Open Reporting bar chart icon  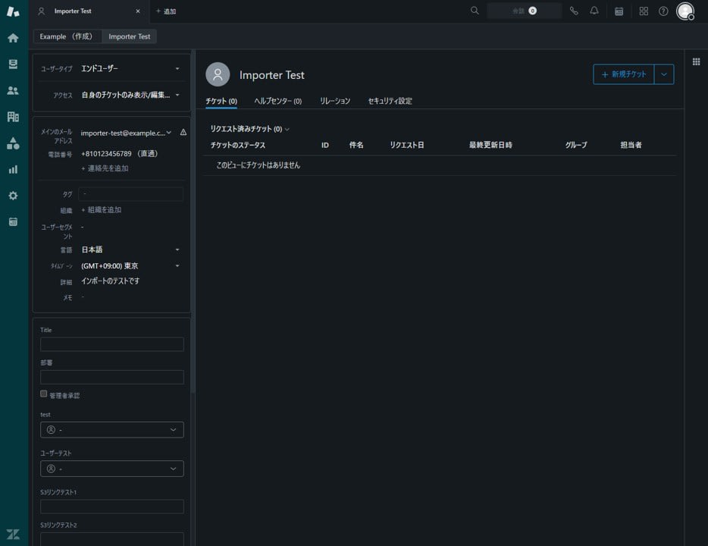click(13, 169)
